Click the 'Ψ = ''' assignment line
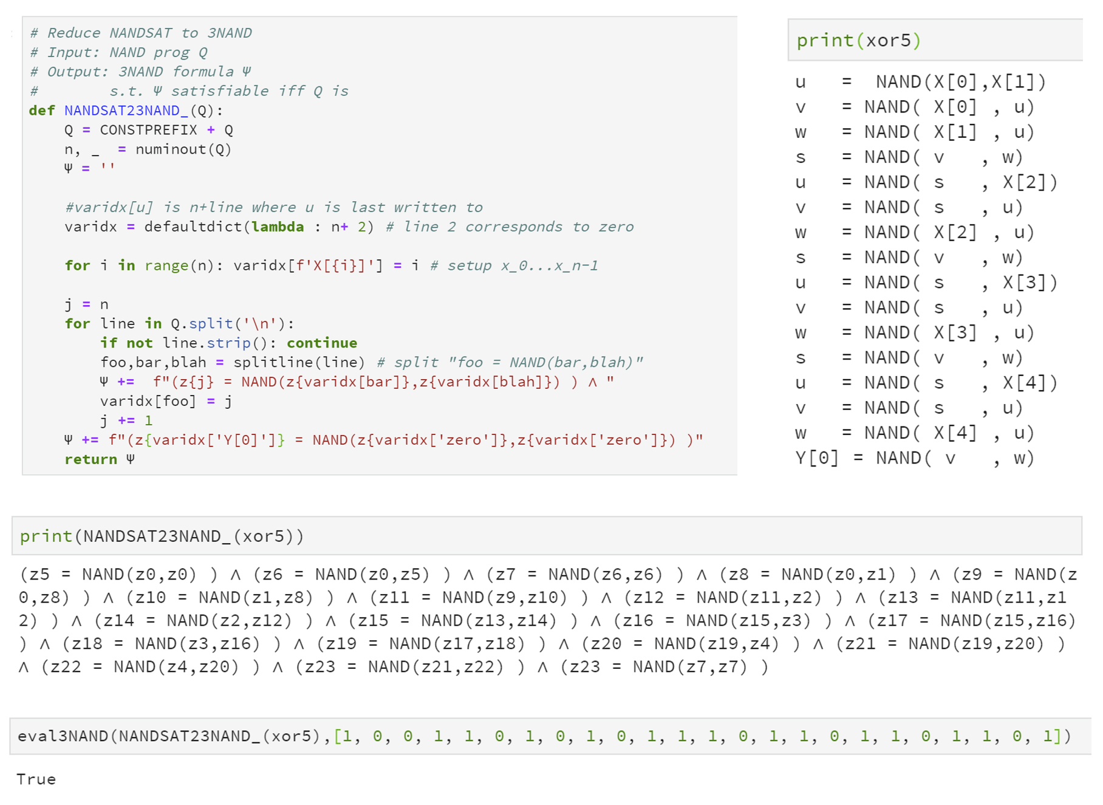Screen dimensions: 1103x805 pos(89,168)
